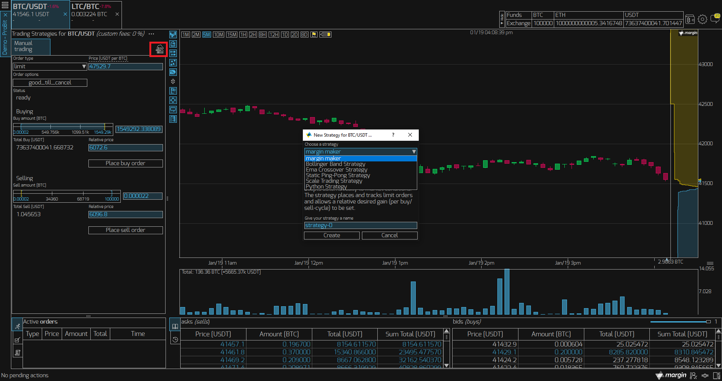Screen dimensions: 722x381
Task: Click the red-highlighted new strategy icon
Action: (x=160, y=50)
